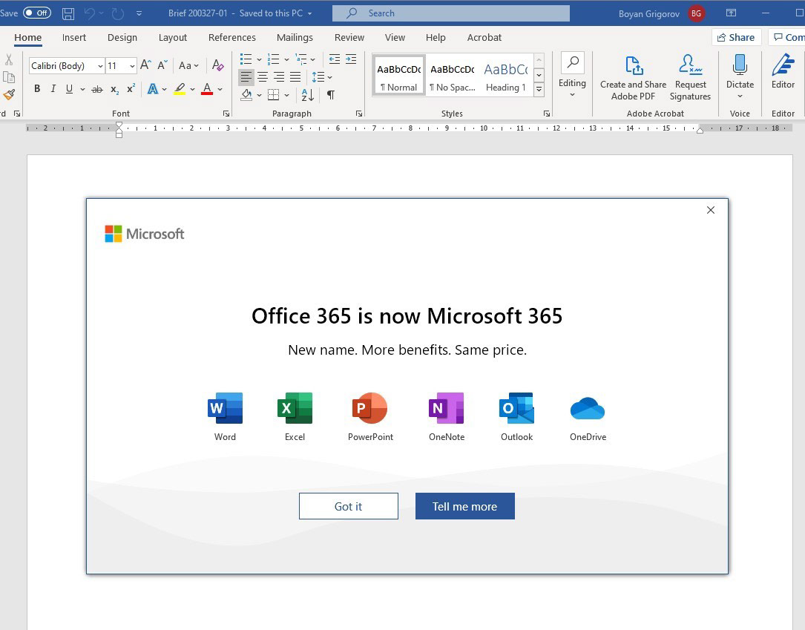
Task: Switch to Acrobat tab
Action: pos(484,38)
